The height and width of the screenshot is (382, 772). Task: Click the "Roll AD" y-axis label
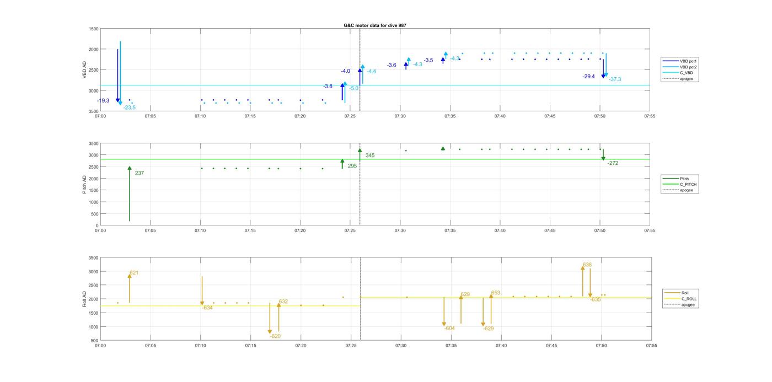click(85, 299)
